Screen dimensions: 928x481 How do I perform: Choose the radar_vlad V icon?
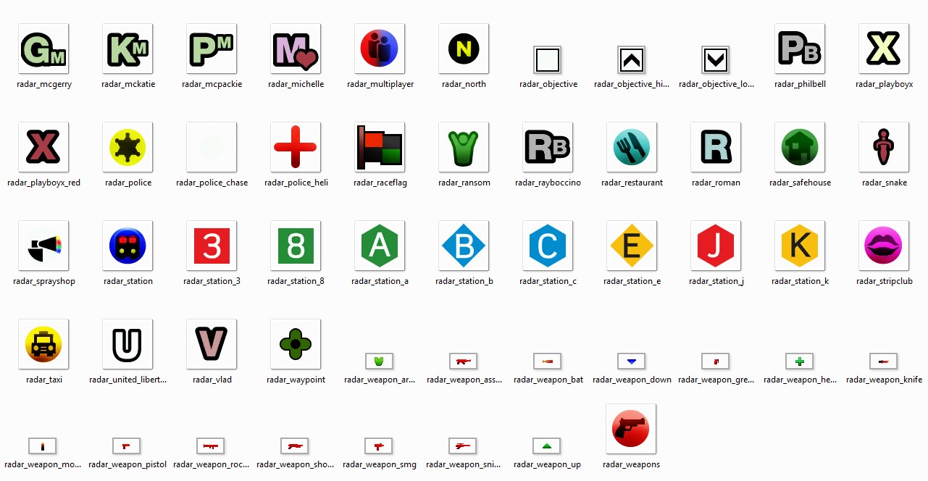point(212,344)
